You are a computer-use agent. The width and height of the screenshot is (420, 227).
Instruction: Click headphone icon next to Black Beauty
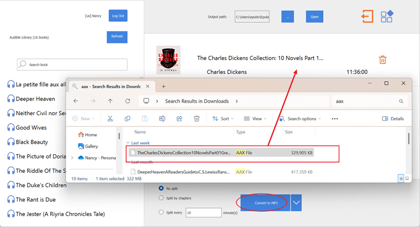coord(11,142)
